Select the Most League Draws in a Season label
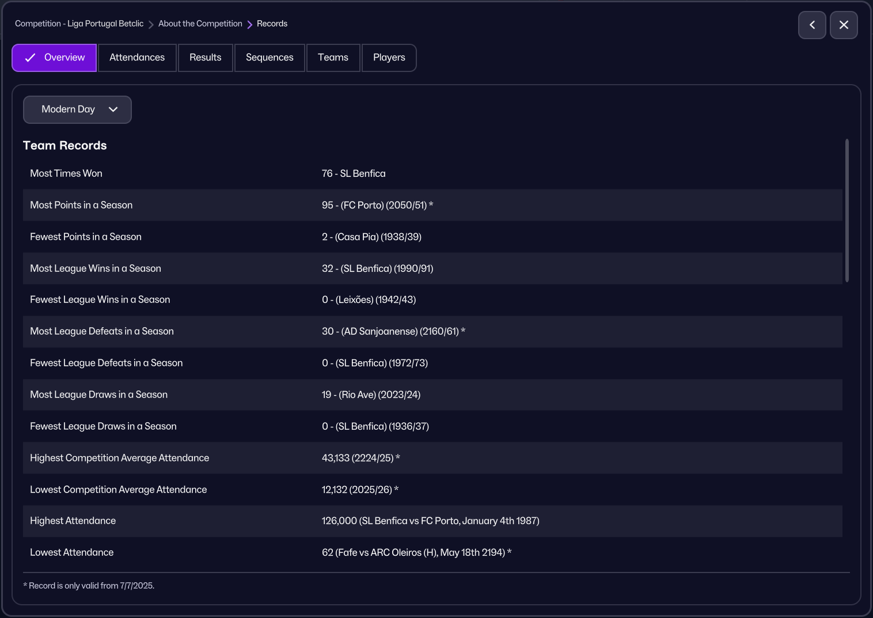The width and height of the screenshot is (873, 618). (x=99, y=395)
